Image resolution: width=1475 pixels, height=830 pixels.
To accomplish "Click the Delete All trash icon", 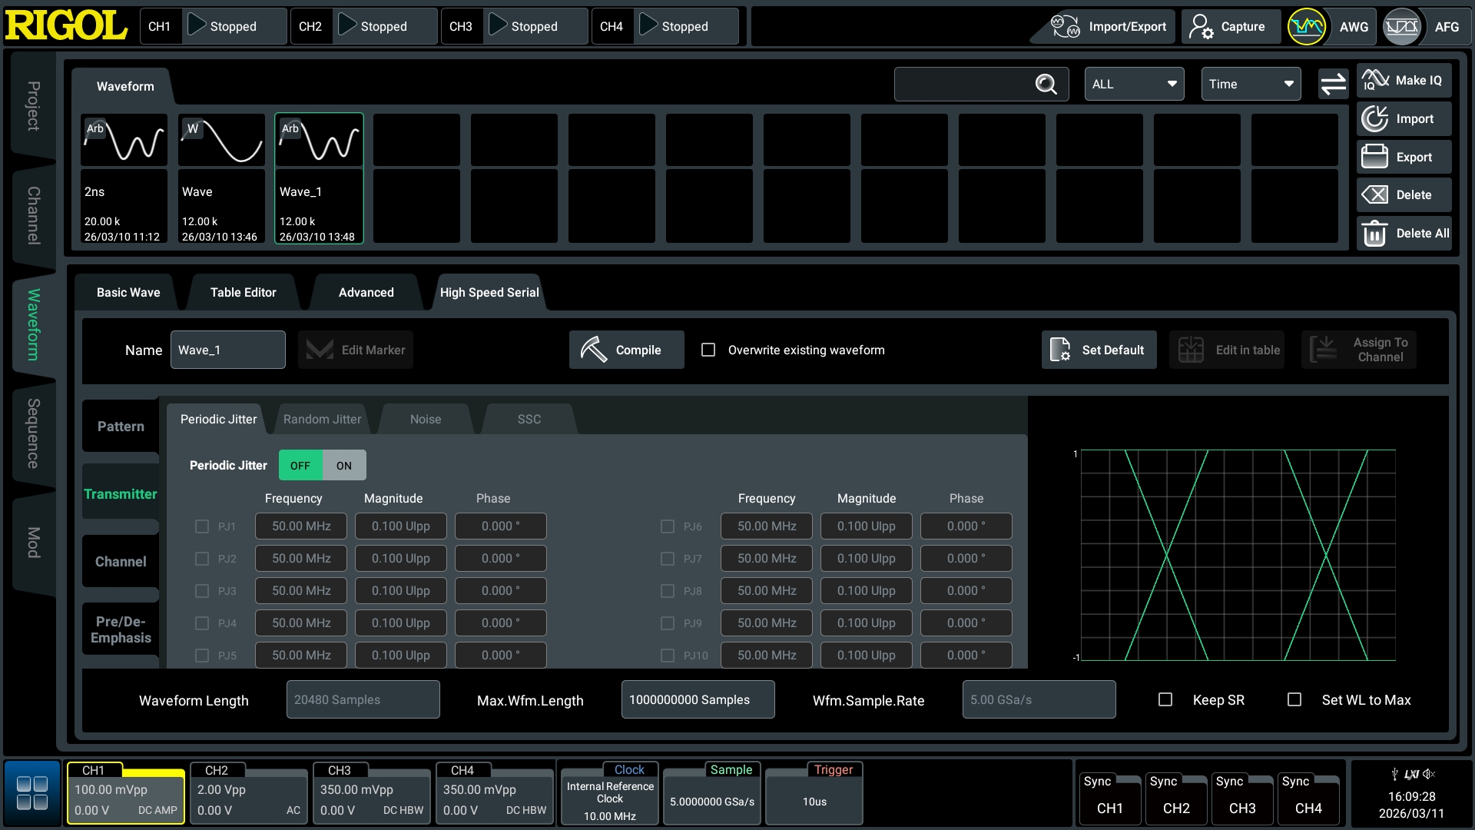I will [x=1374, y=234].
